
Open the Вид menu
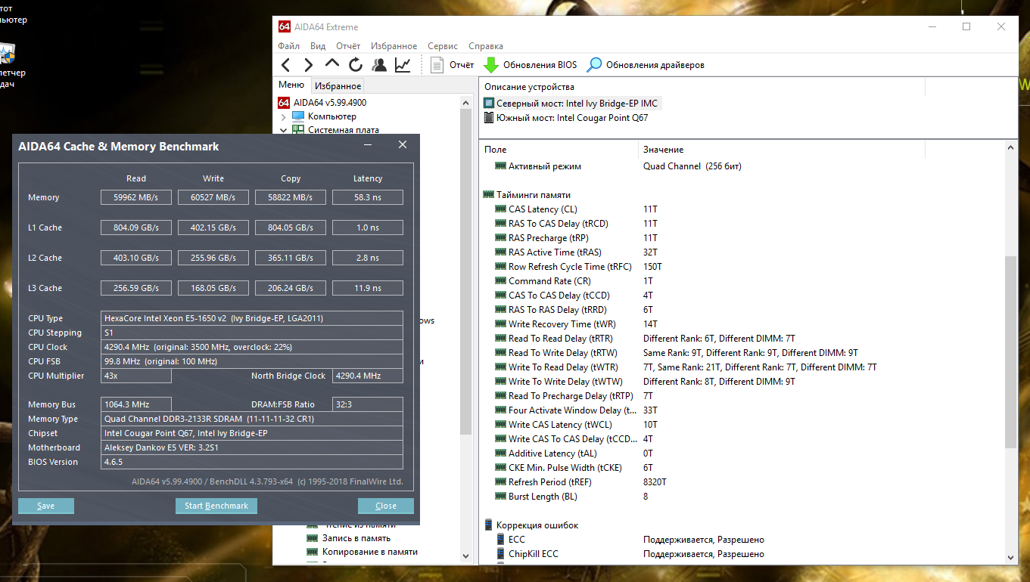318,46
